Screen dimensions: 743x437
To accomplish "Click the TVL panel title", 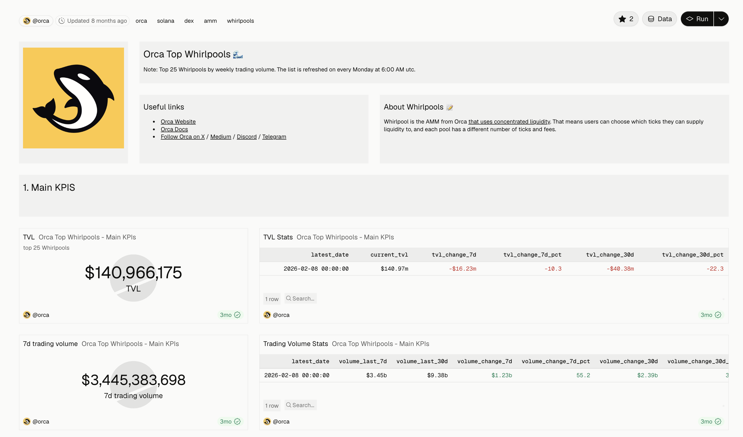I will coord(29,237).
